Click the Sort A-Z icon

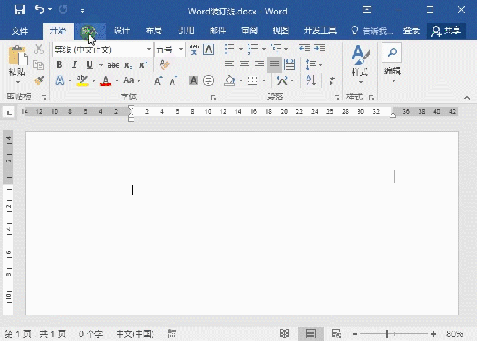(x=311, y=80)
